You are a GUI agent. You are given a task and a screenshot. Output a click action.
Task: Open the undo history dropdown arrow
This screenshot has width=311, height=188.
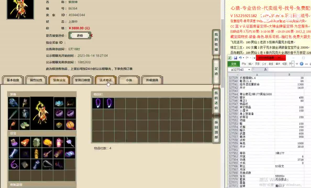pyautogui.click(x=243, y=58)
